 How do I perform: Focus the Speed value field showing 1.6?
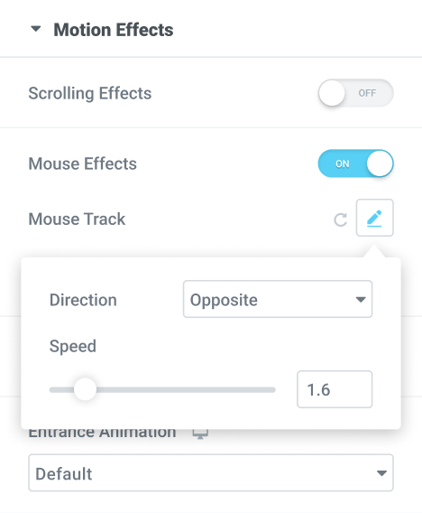335,389
